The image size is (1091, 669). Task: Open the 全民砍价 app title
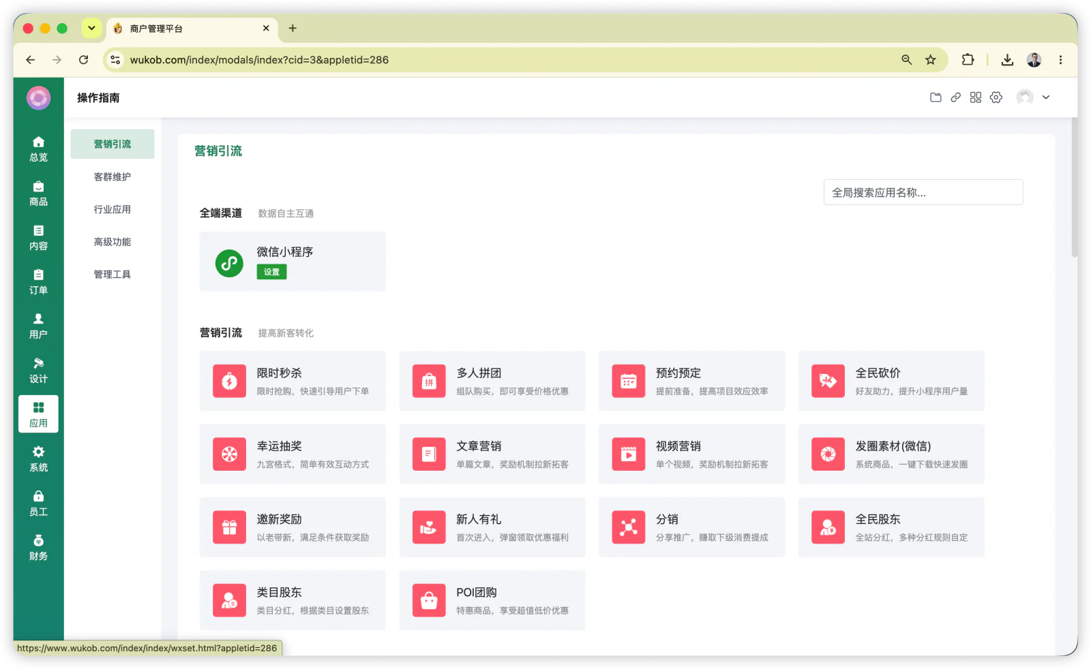click(x=878, y=373)
